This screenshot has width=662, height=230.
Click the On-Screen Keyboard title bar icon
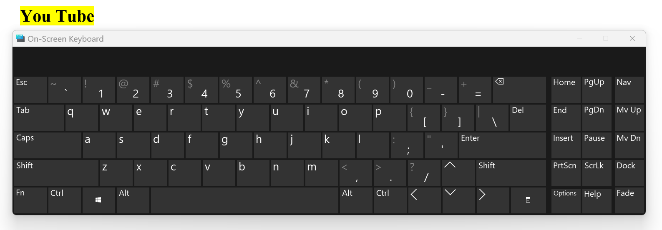(x=20, y=38)
